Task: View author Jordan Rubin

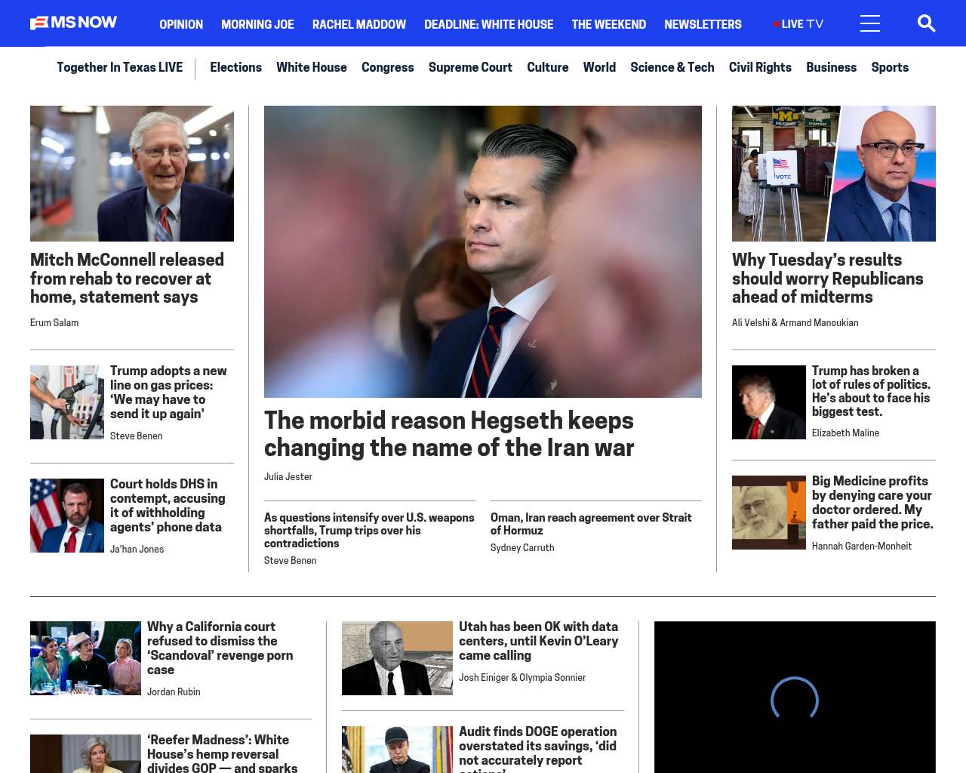Action: pyautogui.click(x=174, y=691)
